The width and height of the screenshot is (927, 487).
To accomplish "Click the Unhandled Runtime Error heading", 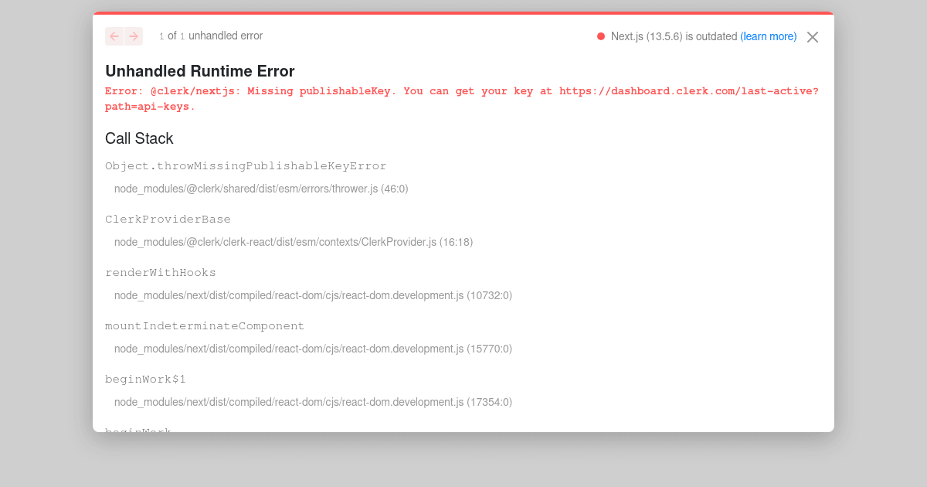I will pos(199,70).
